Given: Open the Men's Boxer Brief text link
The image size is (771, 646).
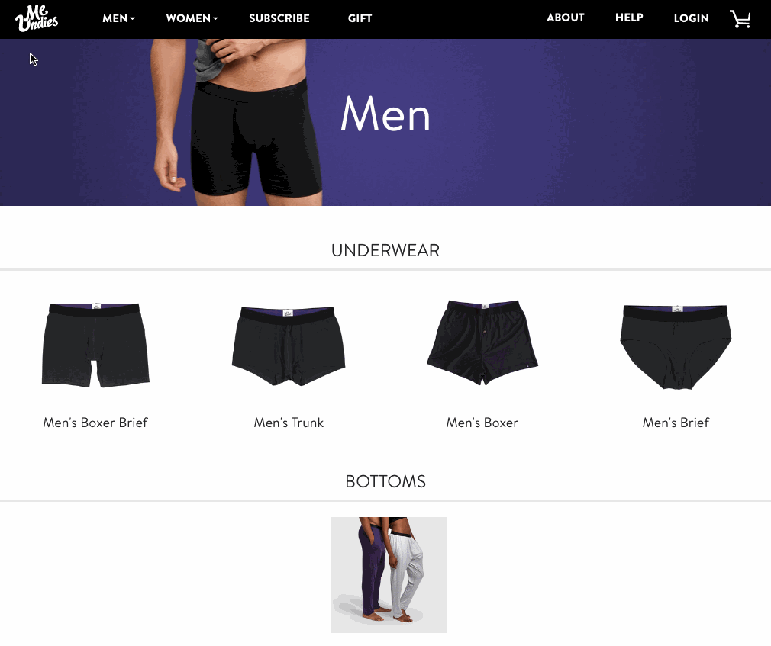Looking at the screenshot, I should point(95,423).
